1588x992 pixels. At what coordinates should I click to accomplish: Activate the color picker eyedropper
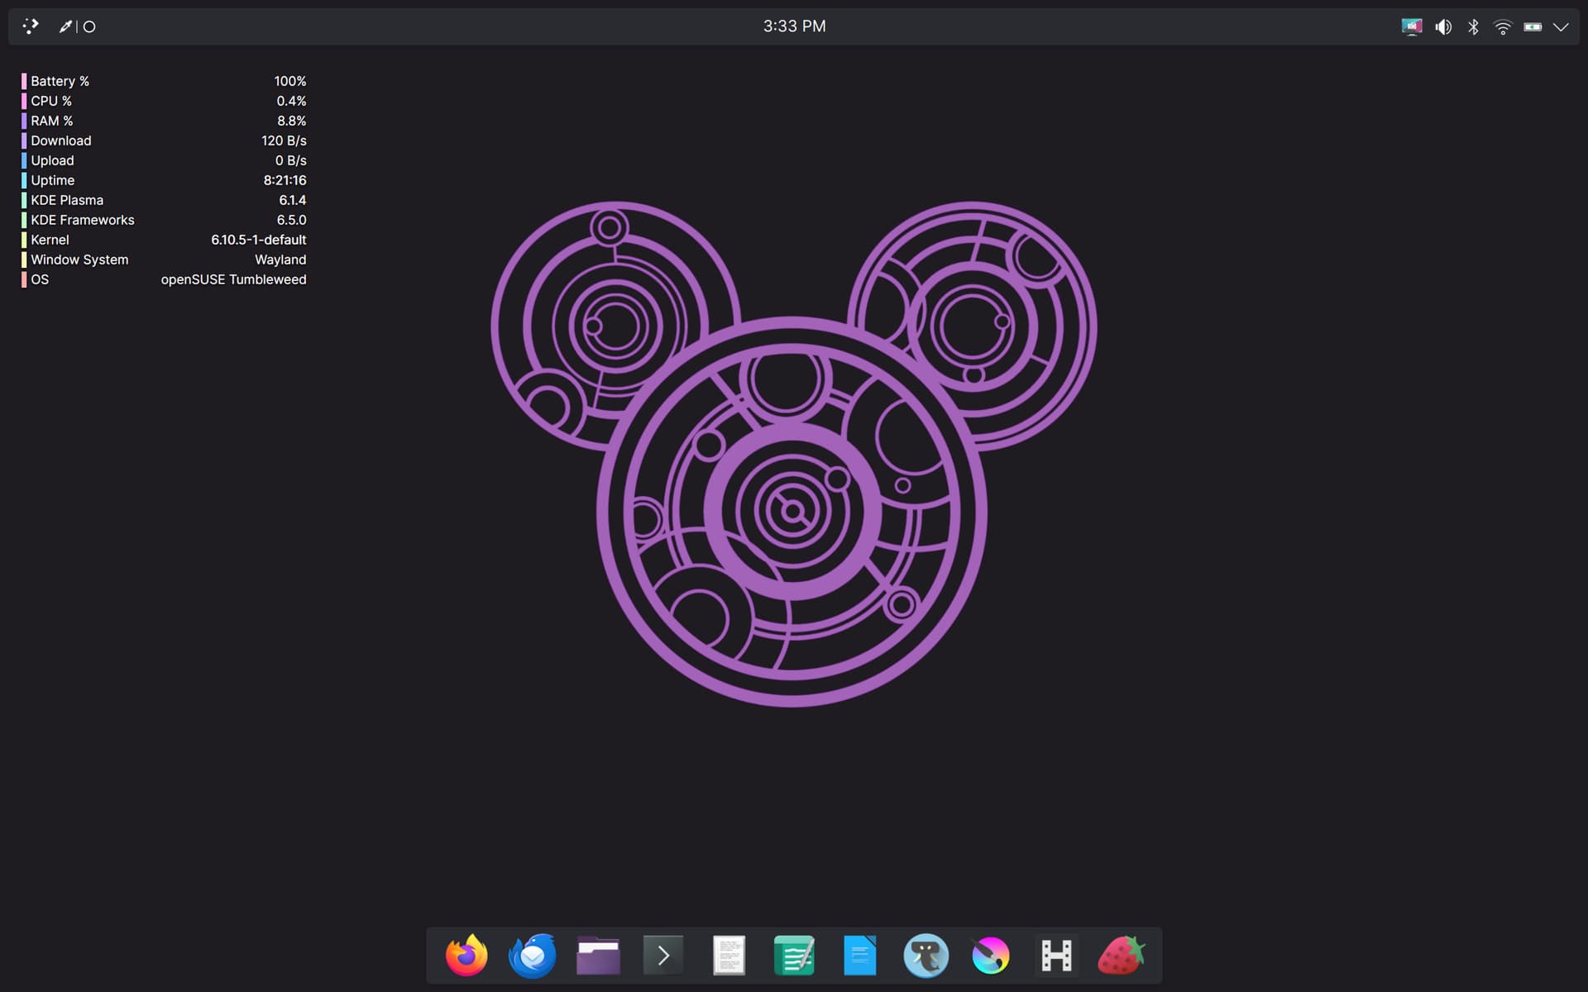65,26
